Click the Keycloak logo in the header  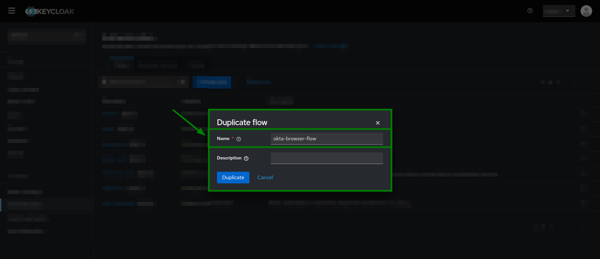click(x=49, y=11)
